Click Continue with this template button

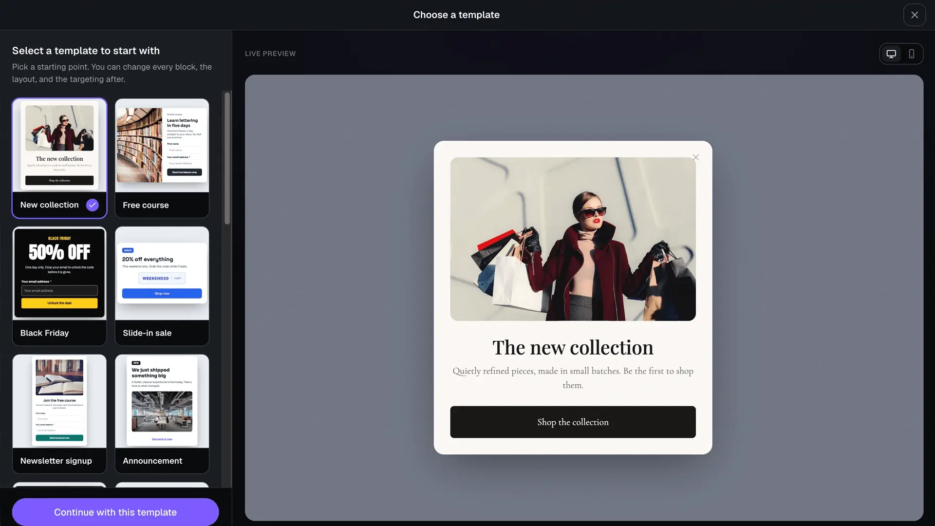coord(115,512)
